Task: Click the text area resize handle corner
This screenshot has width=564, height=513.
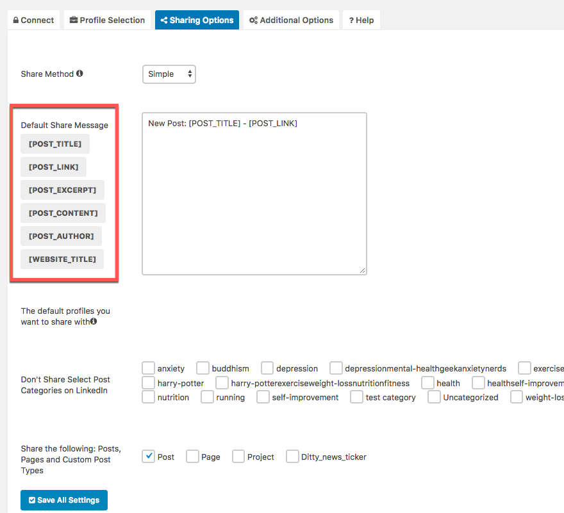Action: tap(363, 271)
